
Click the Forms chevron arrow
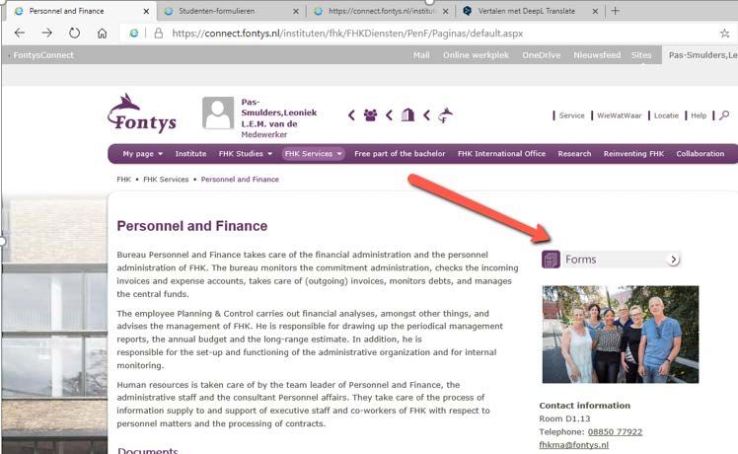tap(674, 260)
